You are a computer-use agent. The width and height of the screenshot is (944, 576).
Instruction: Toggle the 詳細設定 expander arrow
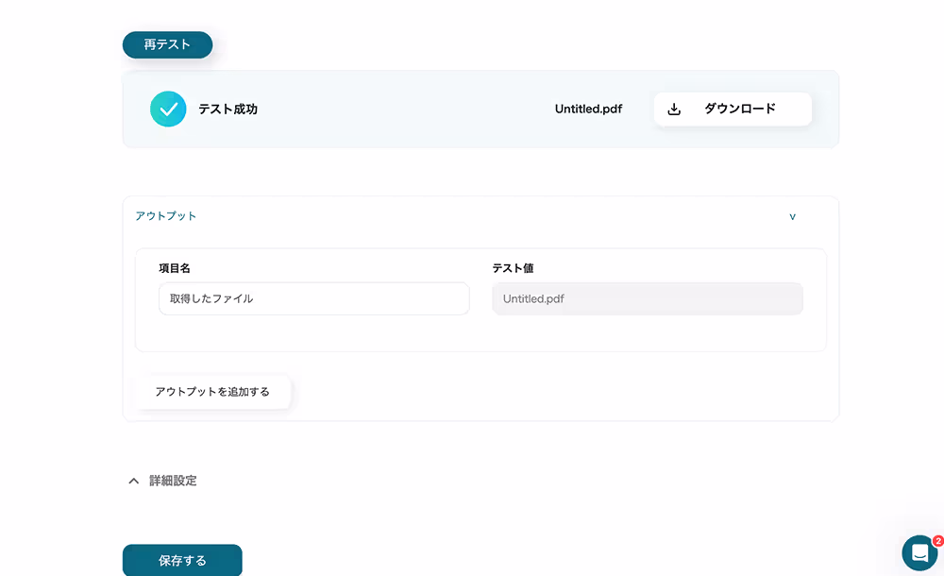(134, 481)
